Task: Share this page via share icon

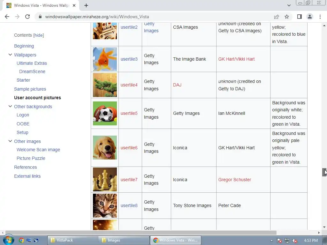Action: [277, 17]
